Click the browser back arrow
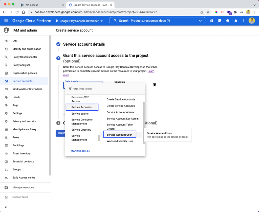 (x=4, y=12)
